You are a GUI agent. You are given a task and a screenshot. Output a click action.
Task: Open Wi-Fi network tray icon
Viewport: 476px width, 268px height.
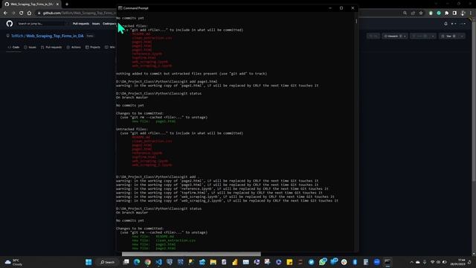(x=432, y=262)
